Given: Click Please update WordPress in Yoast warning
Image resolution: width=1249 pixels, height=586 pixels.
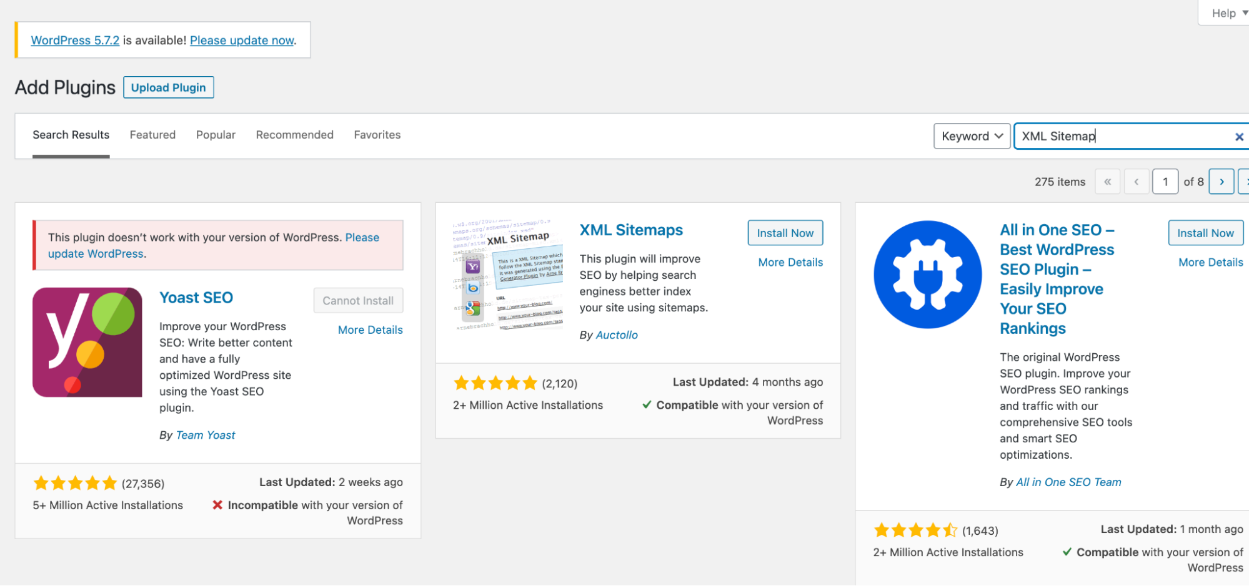Looking at the screenshot, I should tap(214, 245).
